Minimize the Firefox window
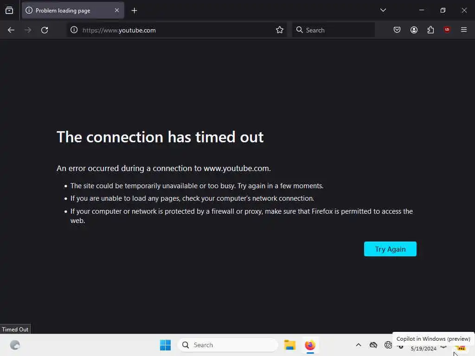Viewport: 475px width, 356px height. pyautogui.click(x=421, y=10)
